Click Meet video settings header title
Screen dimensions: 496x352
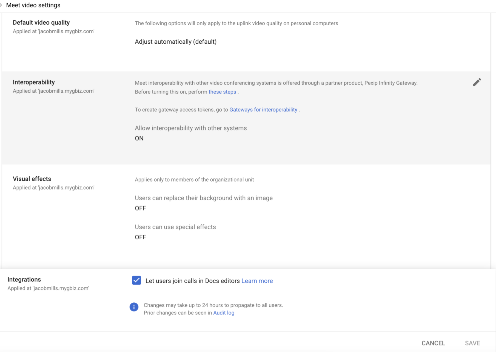click(33, 5)
